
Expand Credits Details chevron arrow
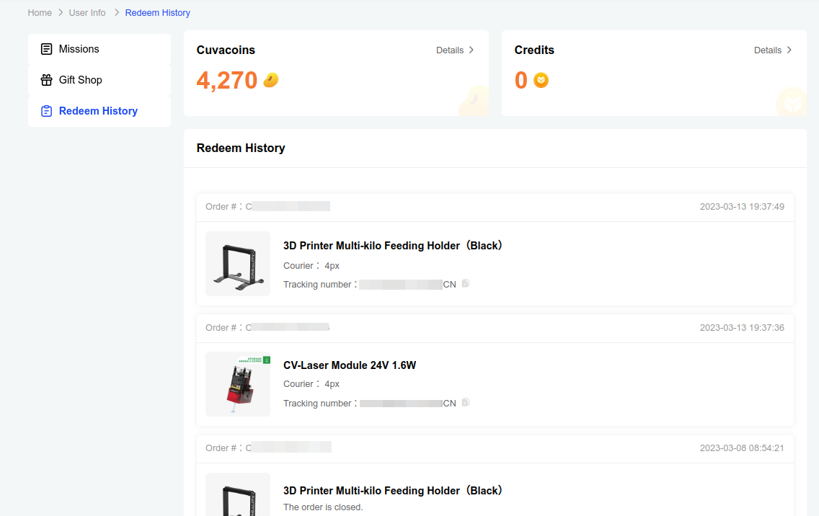click(789, 50)
